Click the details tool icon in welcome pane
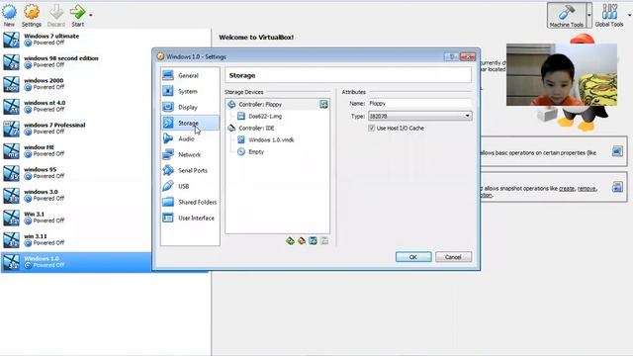This screenshot has height=356, width=633. point(617,151)
